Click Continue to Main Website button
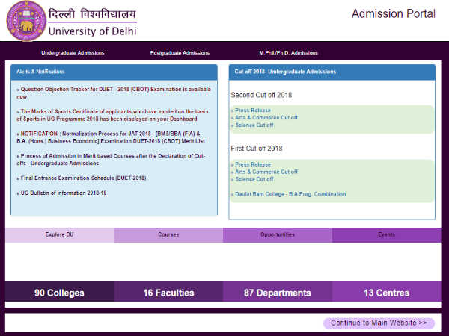The image size is (449, 336). [x=379, y=323]
